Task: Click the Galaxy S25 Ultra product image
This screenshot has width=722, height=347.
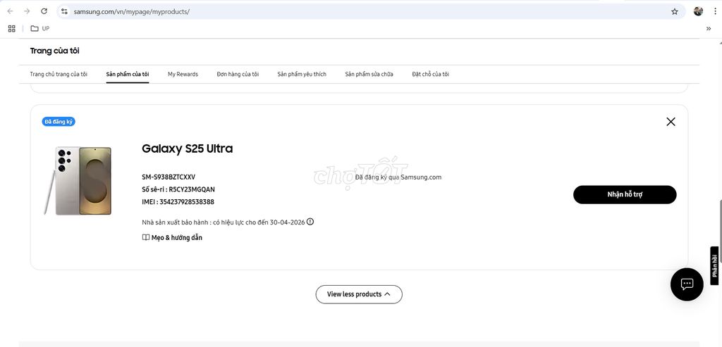Action: tap(78, 181)
